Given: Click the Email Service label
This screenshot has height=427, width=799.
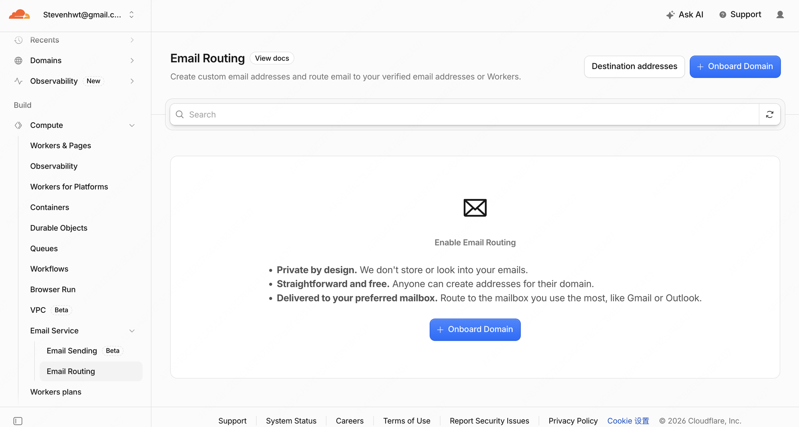Looking at the screenshot, I should (54, 331).
